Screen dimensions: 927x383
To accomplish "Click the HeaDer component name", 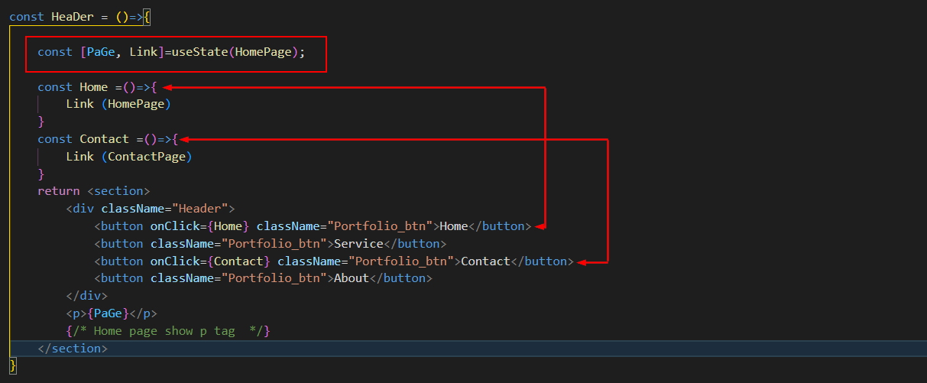I will coord(72,17).
